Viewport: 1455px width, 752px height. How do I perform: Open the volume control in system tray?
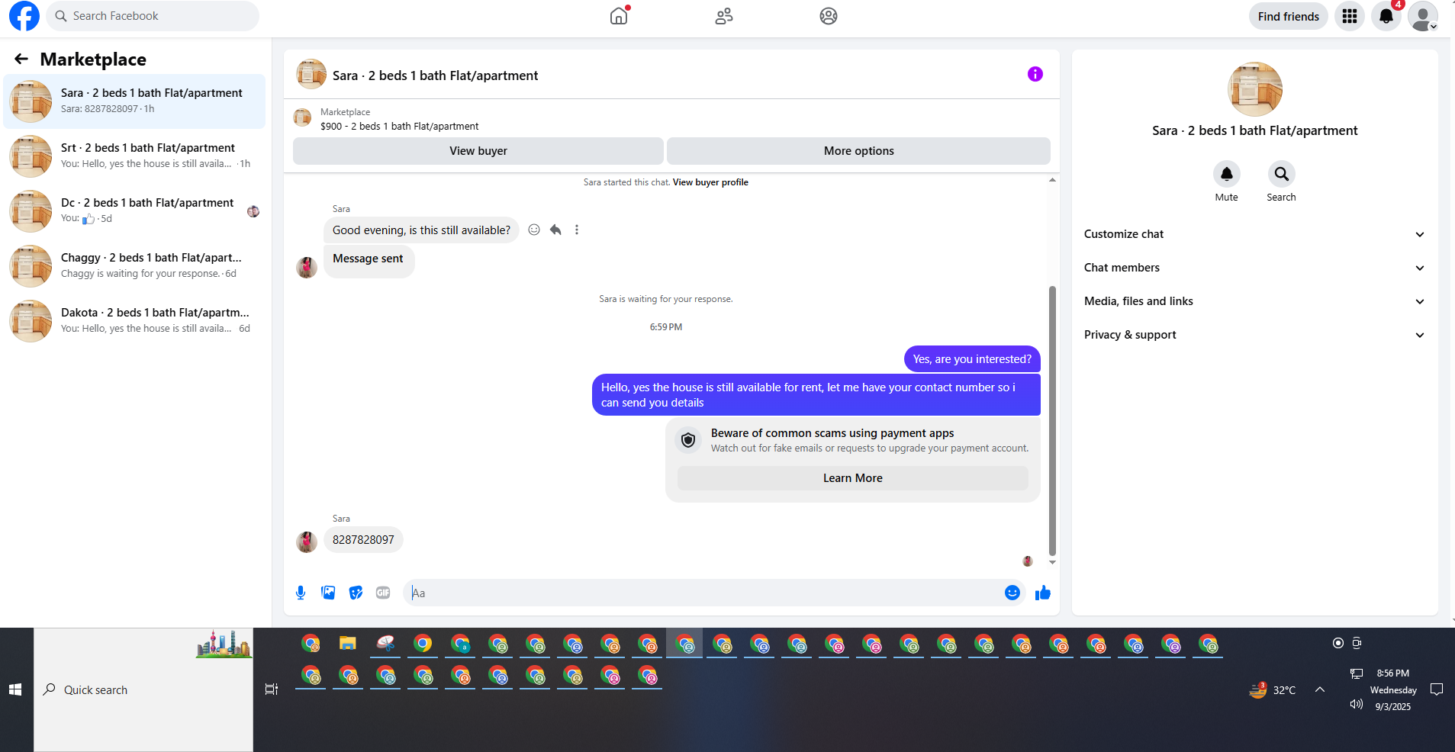coord(1357,704)
